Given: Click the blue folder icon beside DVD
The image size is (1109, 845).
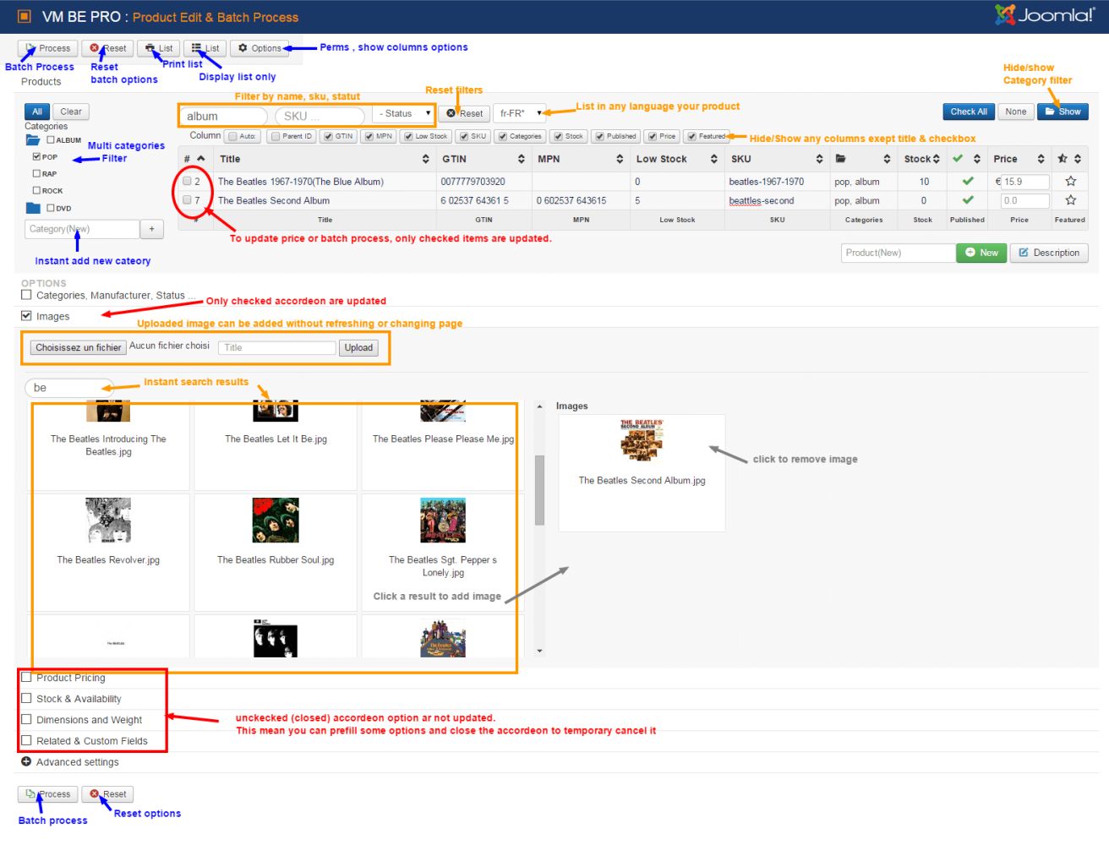Looking at the screenshot, I should click(x=33, y=208).
